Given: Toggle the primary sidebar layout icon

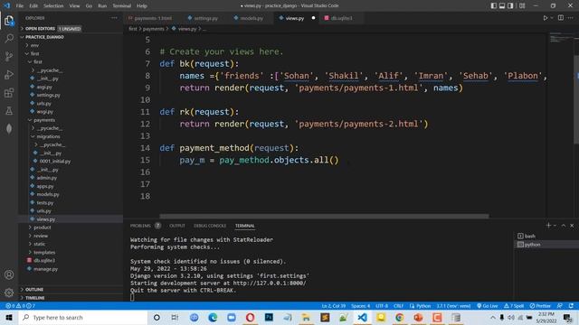Looking at the screenshot, I should [x=494, y=5].
